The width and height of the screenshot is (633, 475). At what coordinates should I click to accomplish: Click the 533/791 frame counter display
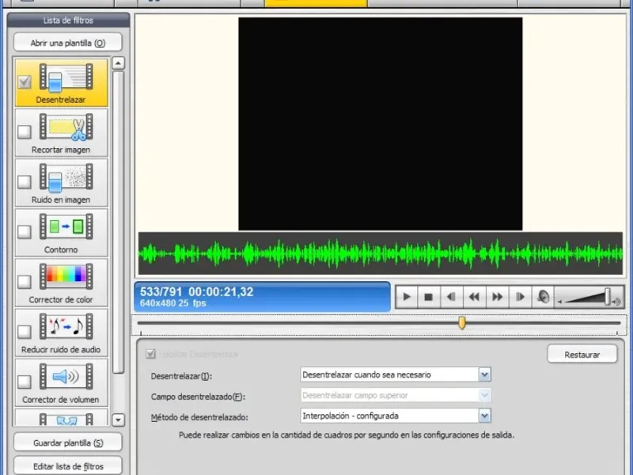tap(263, 298)
